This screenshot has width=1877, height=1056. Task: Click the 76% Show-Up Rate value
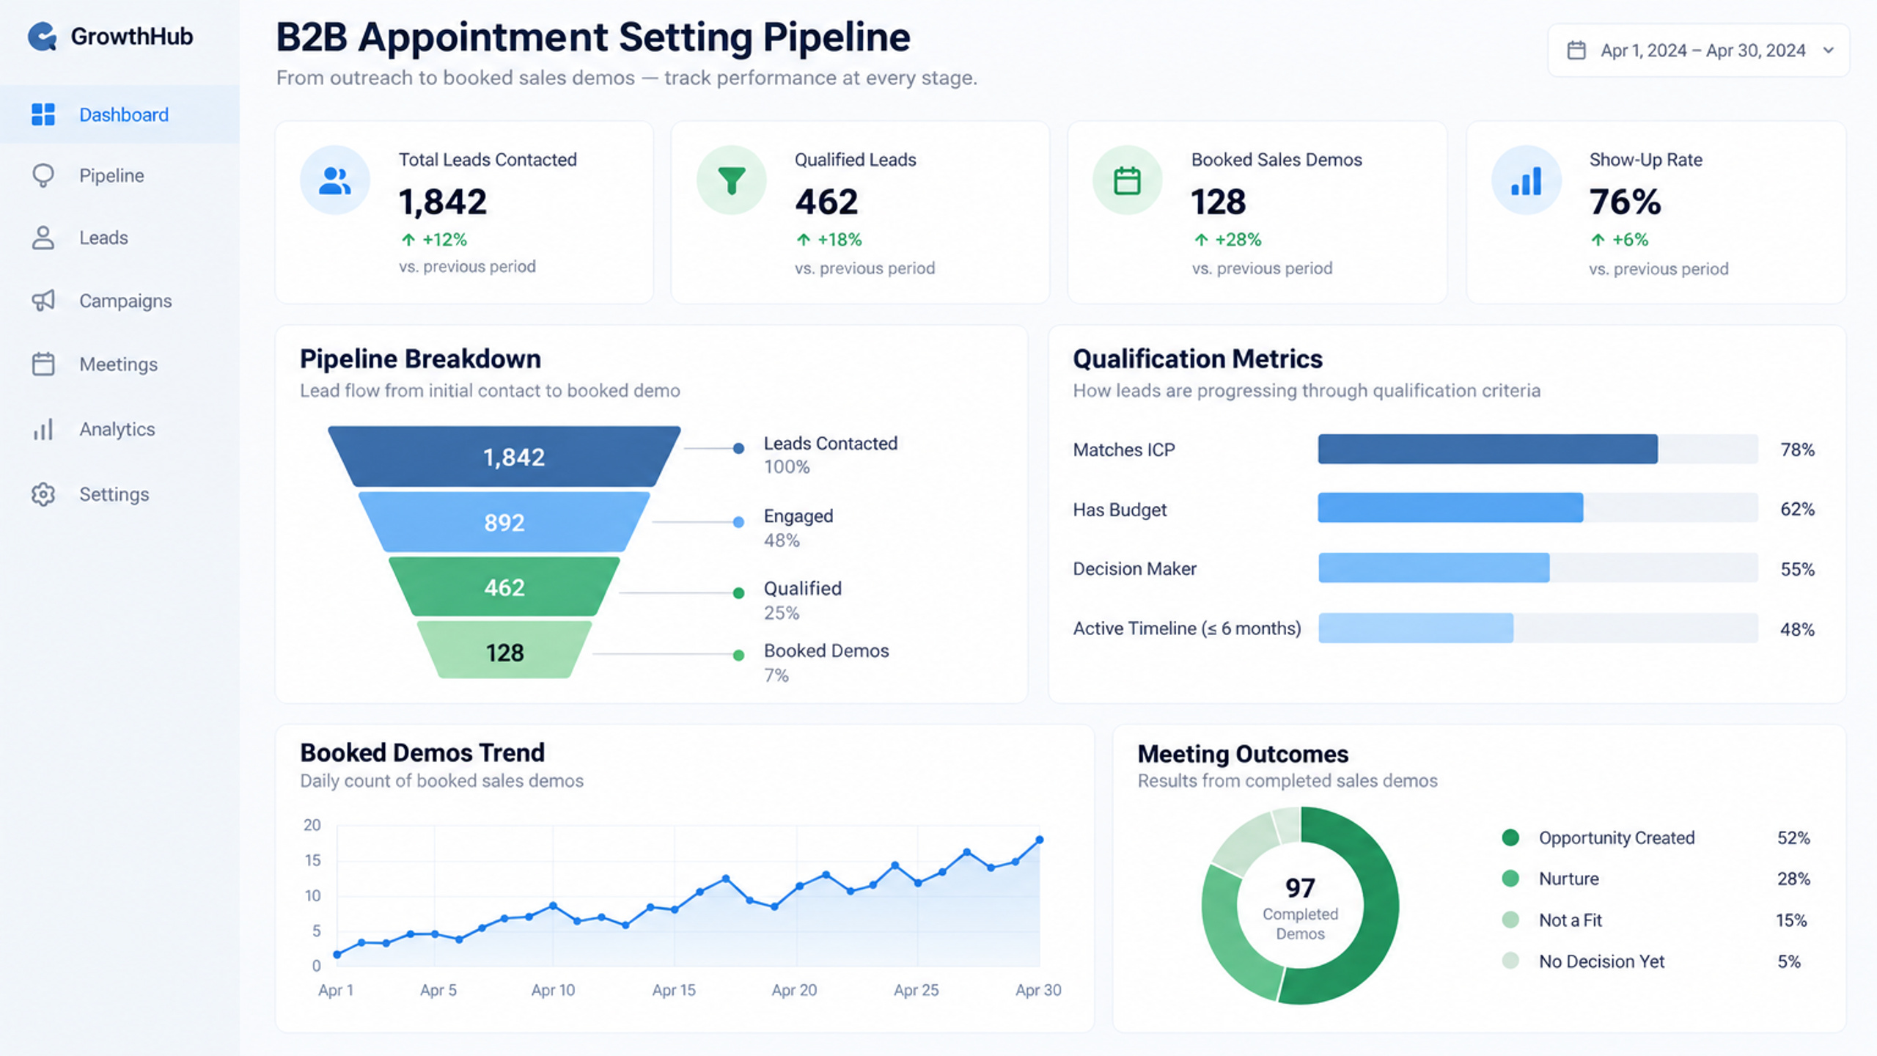point(1625,201)
